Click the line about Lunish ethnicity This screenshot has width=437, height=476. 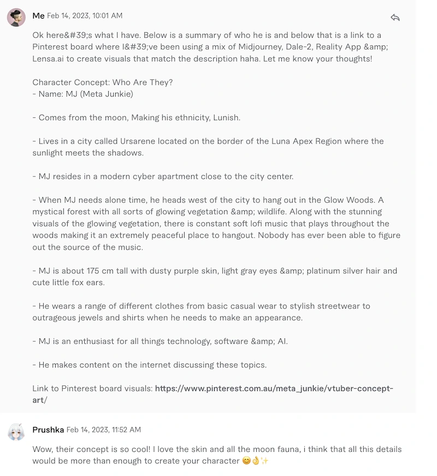(137, 118)
